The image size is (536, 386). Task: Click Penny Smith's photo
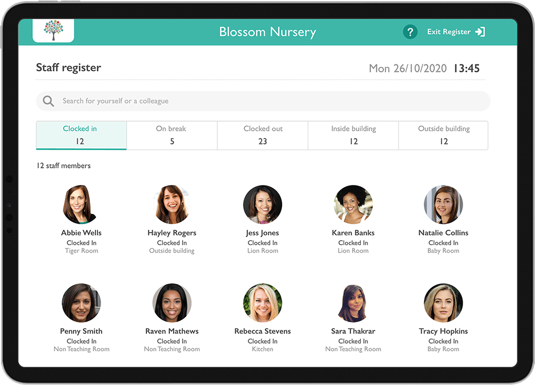pos(81,303)
